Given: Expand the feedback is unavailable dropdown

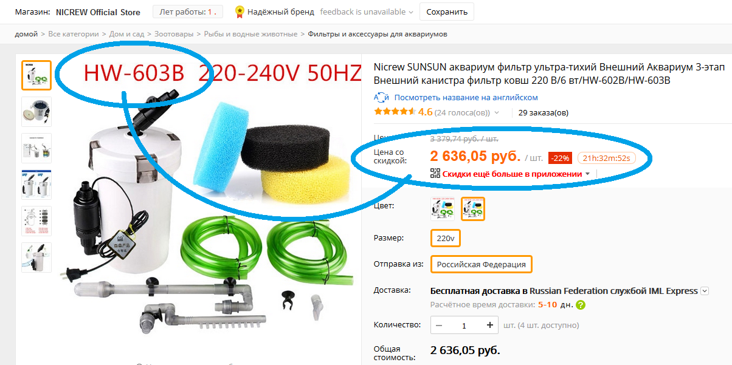Looking at the screenshot, I should point(367,12).
